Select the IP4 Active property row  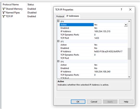(94, 25)
